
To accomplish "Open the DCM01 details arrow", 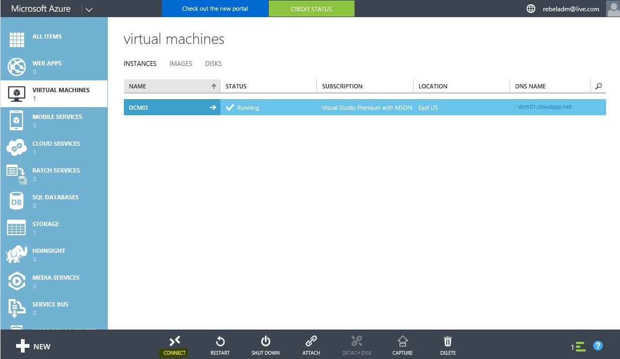I will click(x=213, y=108).
